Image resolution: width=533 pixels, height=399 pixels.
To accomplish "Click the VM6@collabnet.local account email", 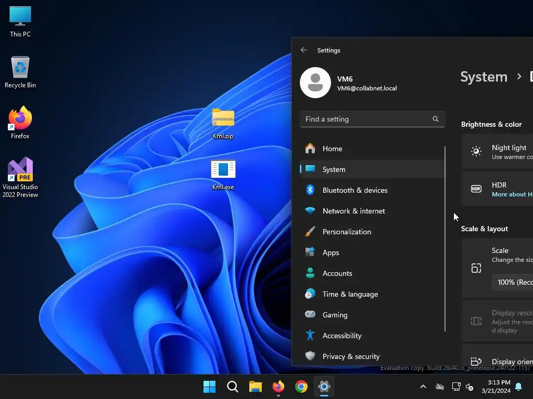I will [x=367, y=88].
